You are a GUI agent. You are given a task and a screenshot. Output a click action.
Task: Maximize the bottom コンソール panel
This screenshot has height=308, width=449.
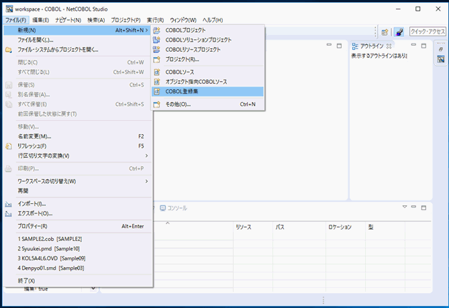pyautogui.click(x=423, y=207)
